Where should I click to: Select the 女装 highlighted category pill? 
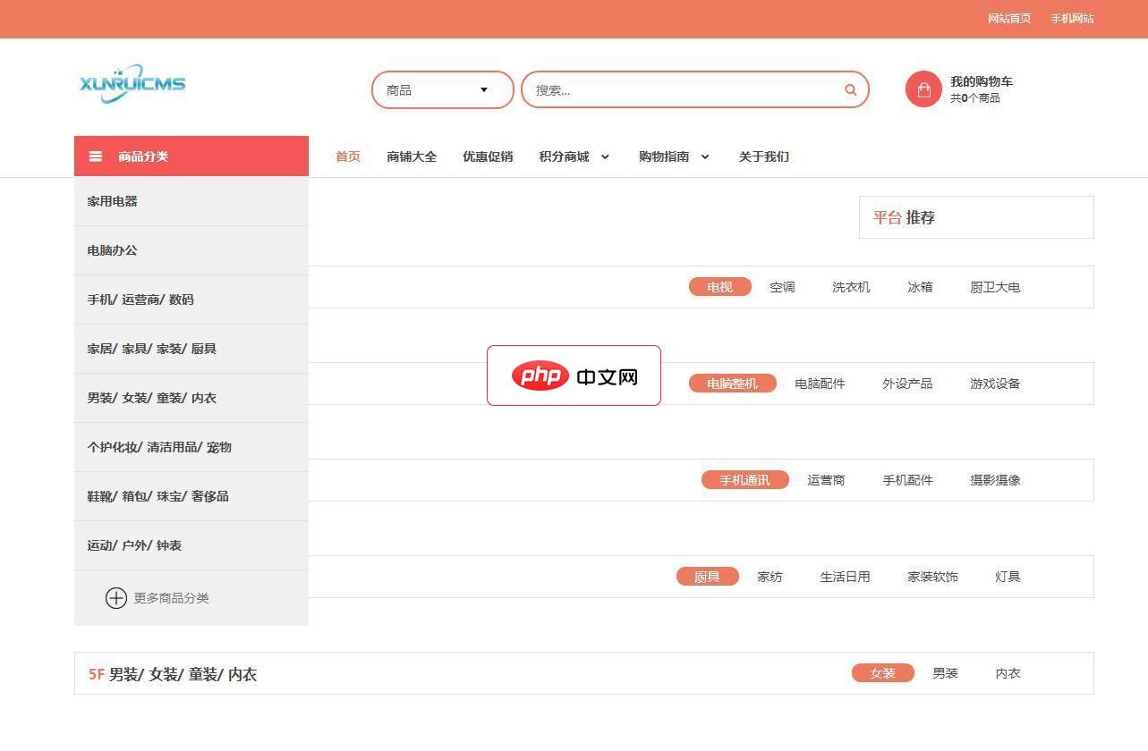[x=881, y=673]
